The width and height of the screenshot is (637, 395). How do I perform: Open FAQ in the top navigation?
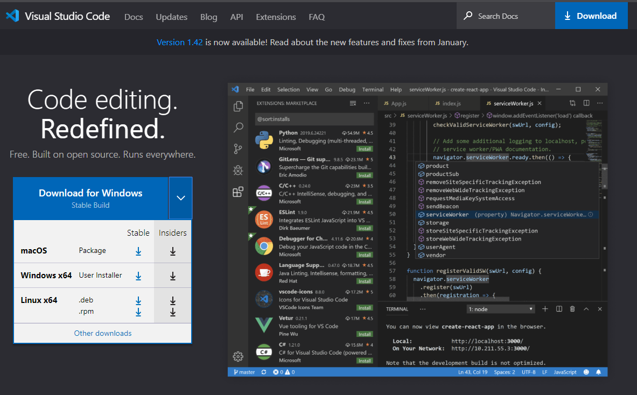pos(317,17)
